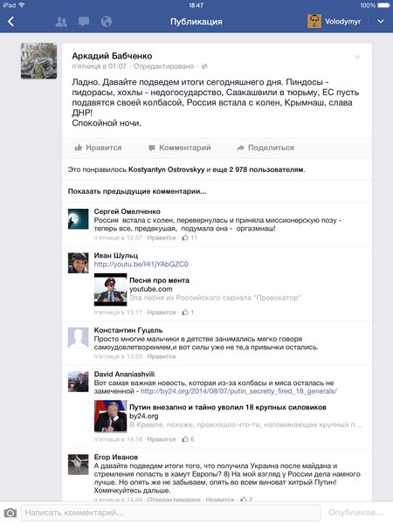
Task: Open friend requests icon
Action: coord(61,22)
